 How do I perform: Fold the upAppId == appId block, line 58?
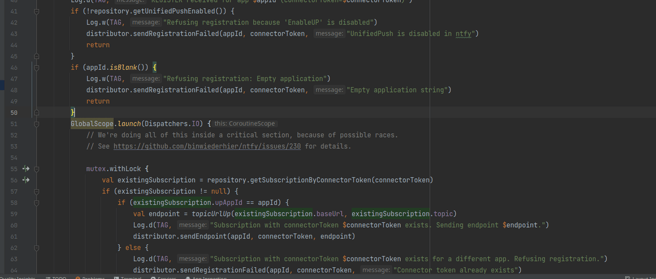click(x=36, y=203)
